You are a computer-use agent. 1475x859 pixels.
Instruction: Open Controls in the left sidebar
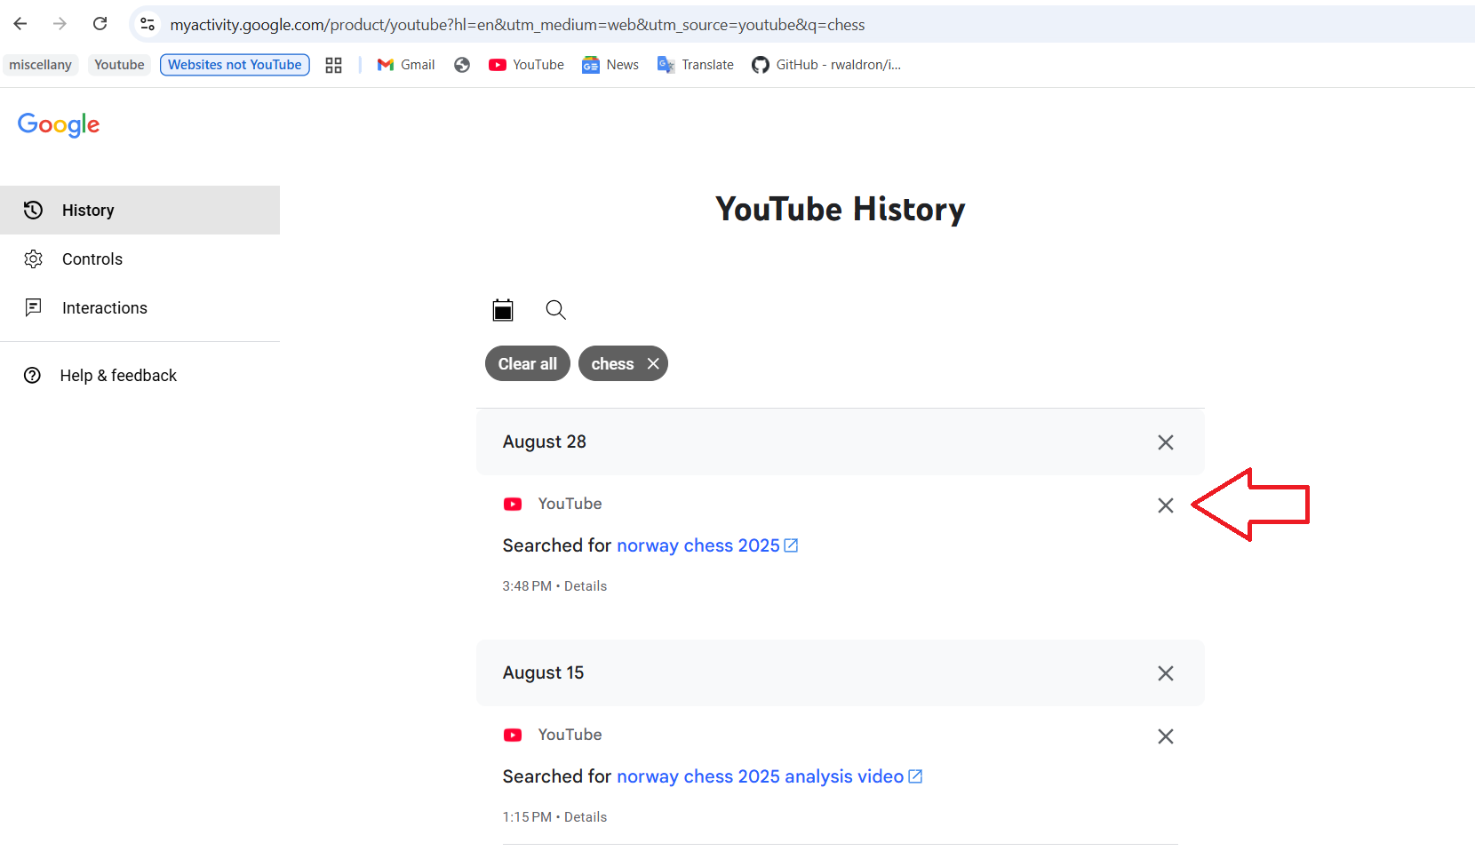(92, 259)
